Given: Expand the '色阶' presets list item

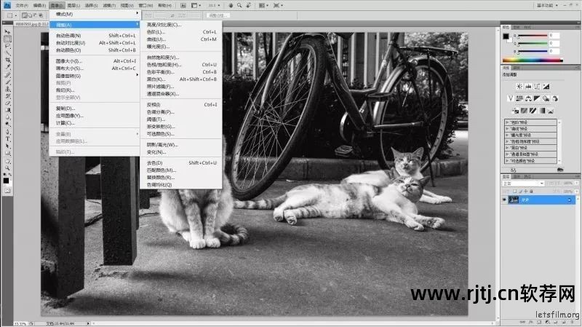Looking at the screenshot, I should [x=507, y=122].
